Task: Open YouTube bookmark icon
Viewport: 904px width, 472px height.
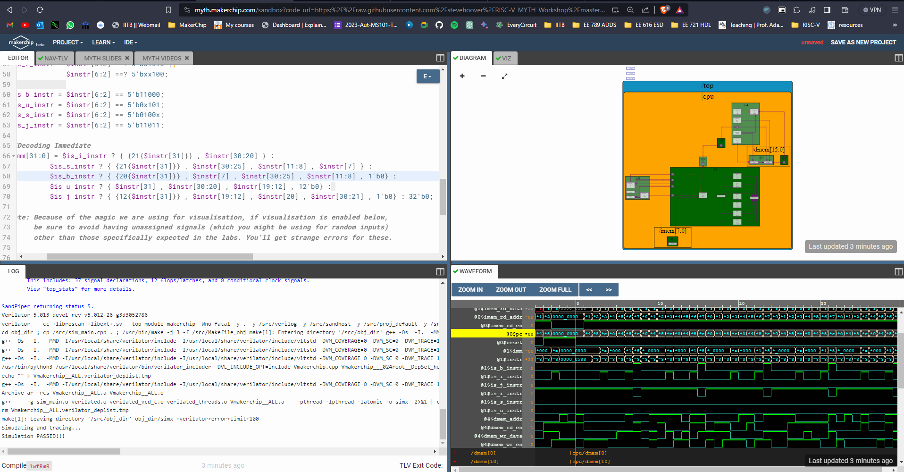Action: (25, 25)
